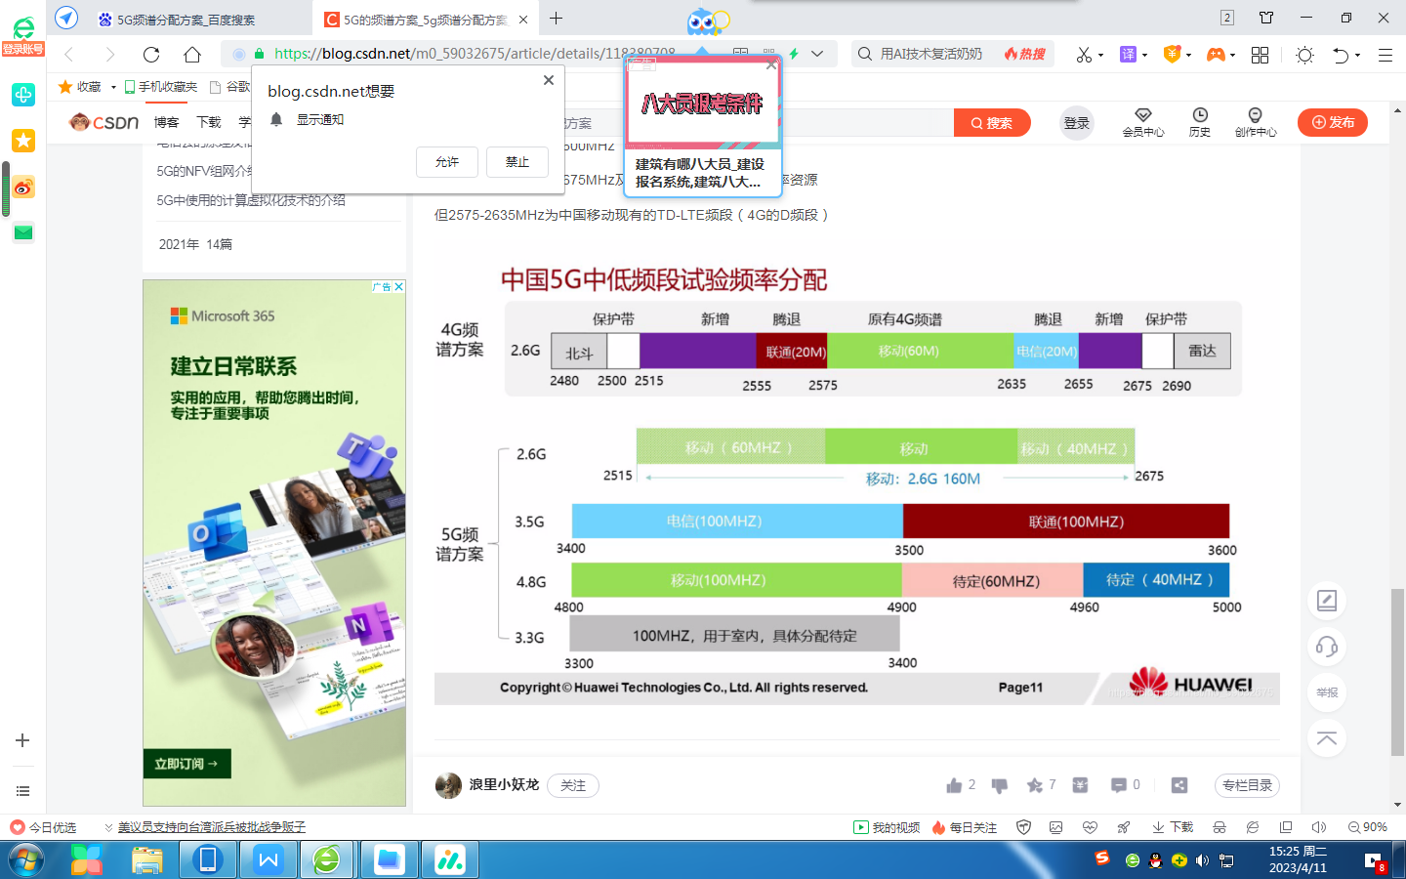Click the yen reward icon under the article
The height and width of the screenshot is (879, 1406).
(x=1080, y=785)
